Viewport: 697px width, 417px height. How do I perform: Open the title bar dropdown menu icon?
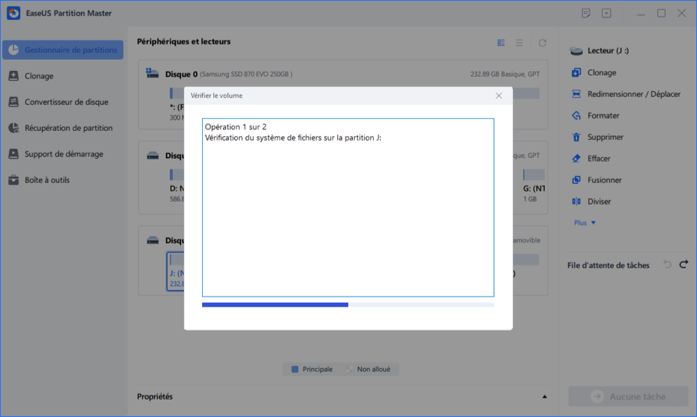(x=606, y=13)
